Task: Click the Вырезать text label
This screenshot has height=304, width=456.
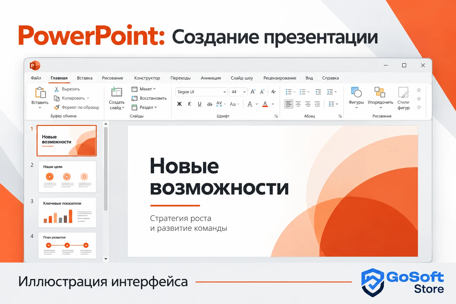Action: tap(71, 89)
